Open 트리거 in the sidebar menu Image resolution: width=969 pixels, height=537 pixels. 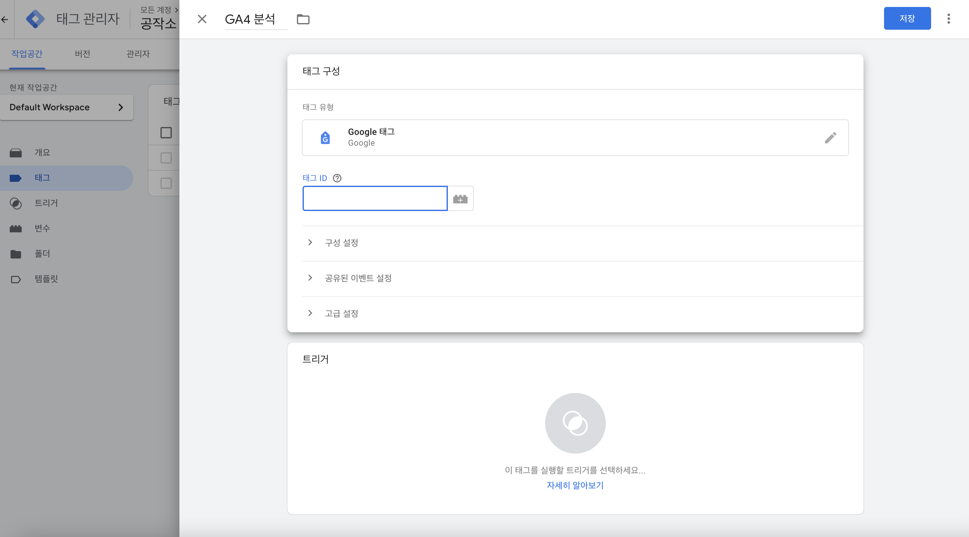point(46,203)
